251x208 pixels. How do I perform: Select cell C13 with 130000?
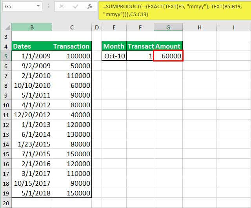click(x=72, y=134)
